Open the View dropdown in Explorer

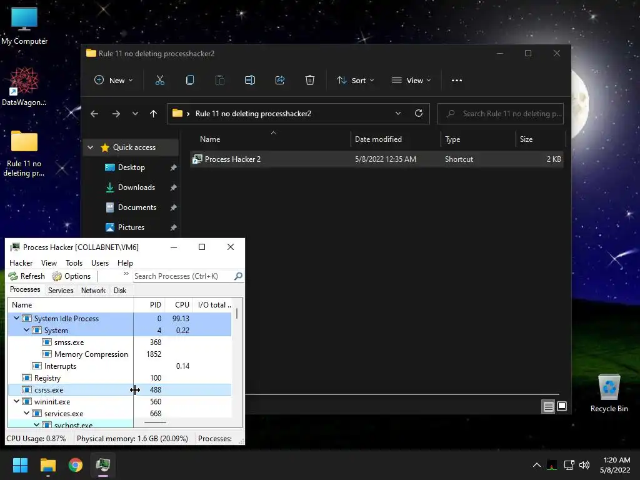(x=411, y=81)
